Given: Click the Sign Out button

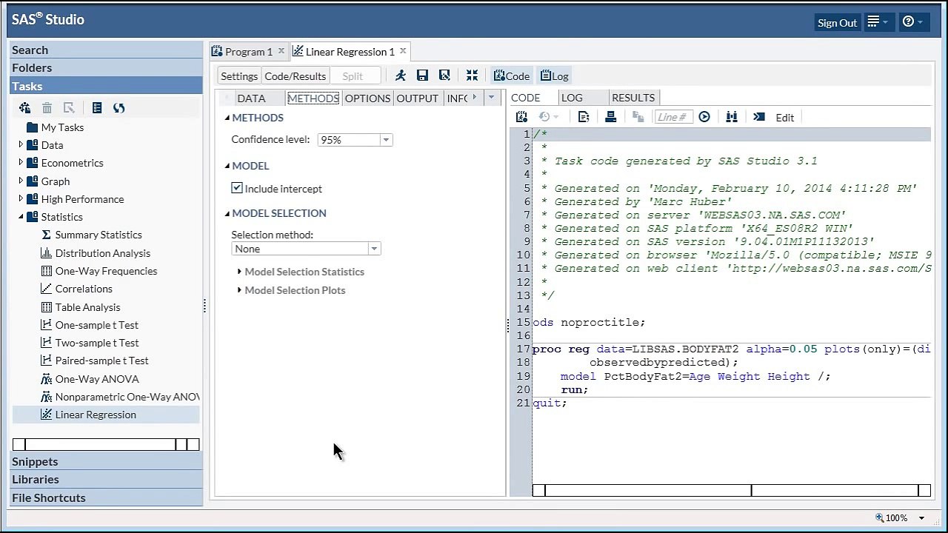Looking at the screenshot, I should point(837,23).
